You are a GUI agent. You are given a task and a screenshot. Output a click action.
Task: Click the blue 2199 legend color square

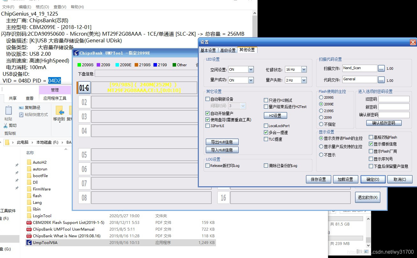tap(155, 65)
